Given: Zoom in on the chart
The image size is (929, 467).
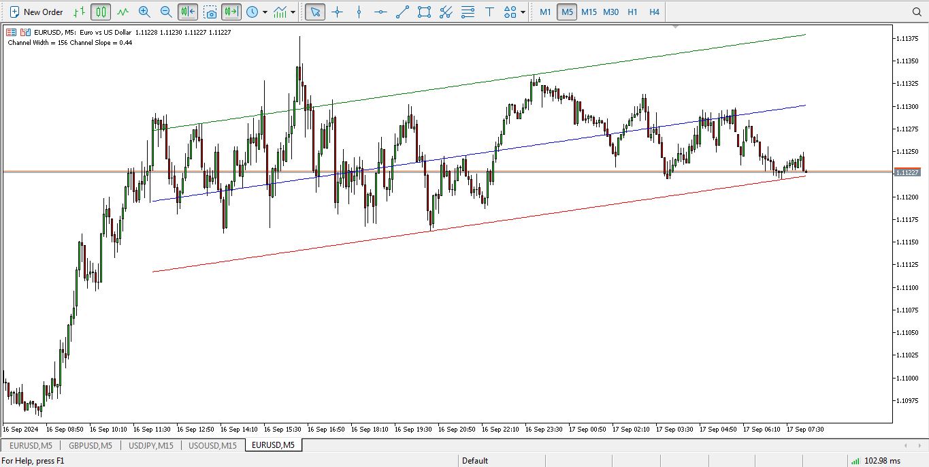Looking at the screenshot, I should click(144, 12).
